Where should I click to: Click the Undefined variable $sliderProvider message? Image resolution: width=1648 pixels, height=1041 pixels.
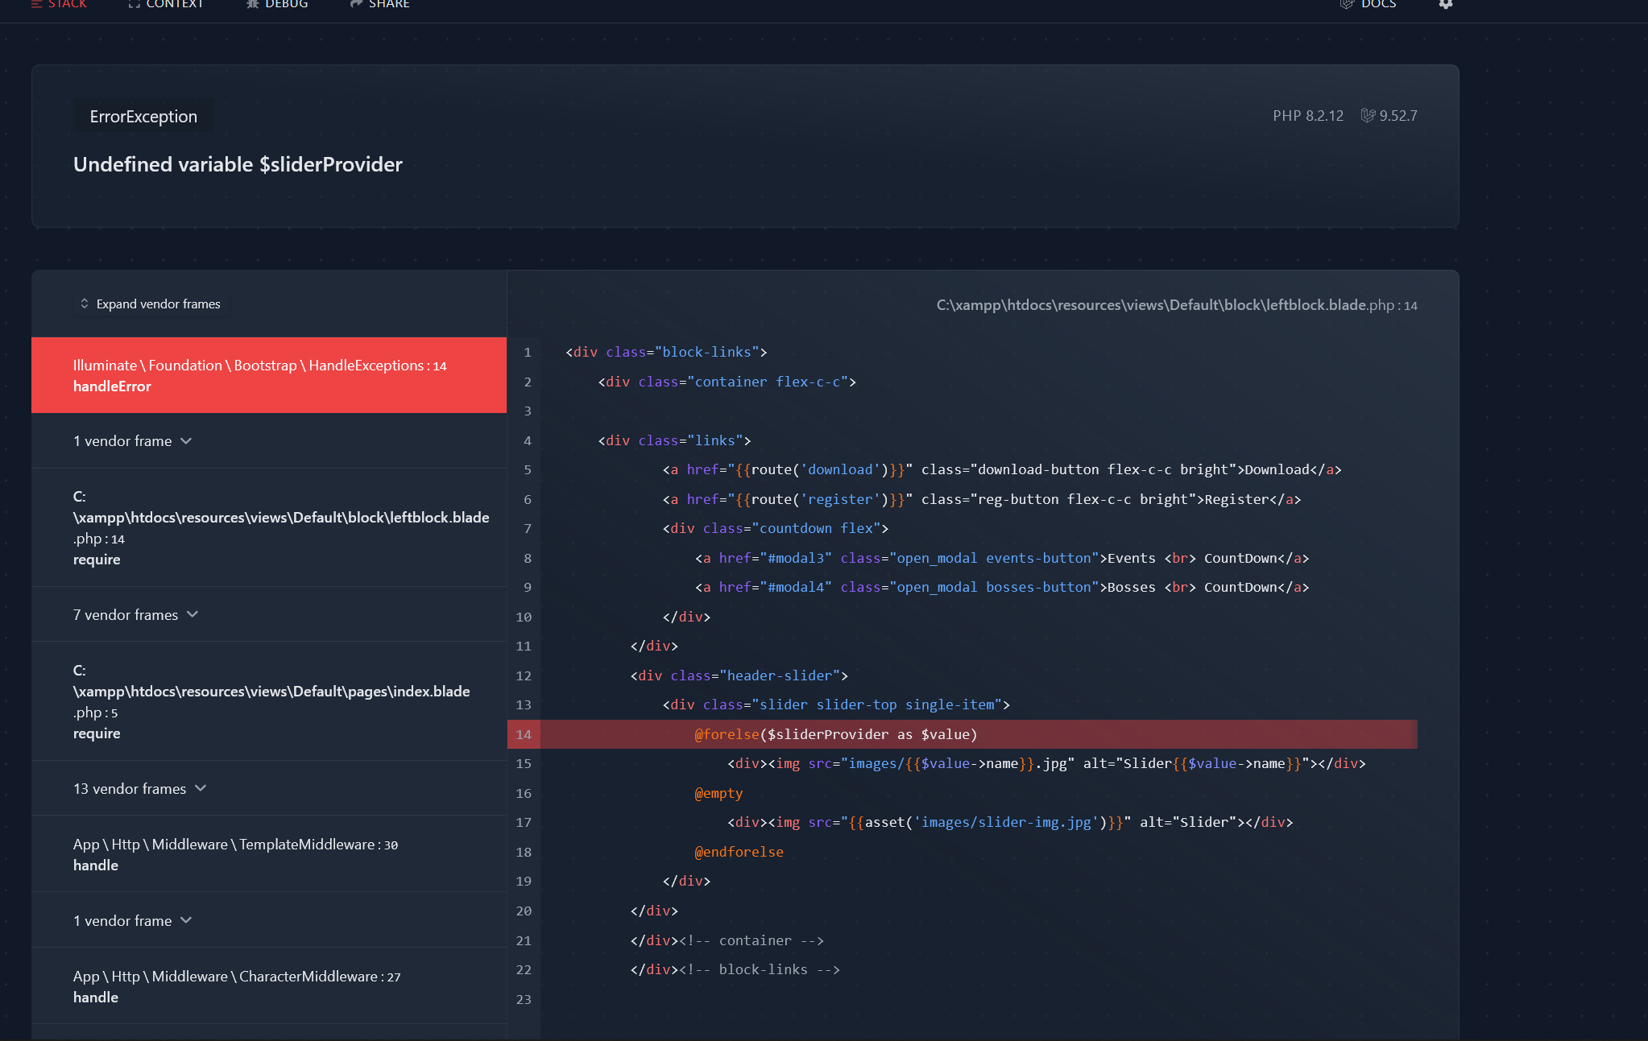(x=238, y=164)
